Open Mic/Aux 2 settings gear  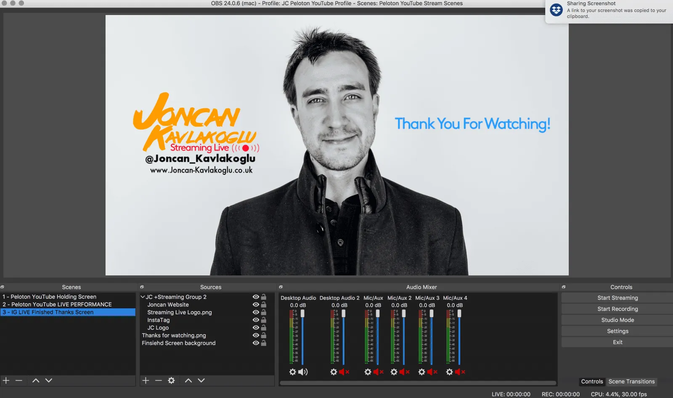pyautogui.click(x=394, y=372)
